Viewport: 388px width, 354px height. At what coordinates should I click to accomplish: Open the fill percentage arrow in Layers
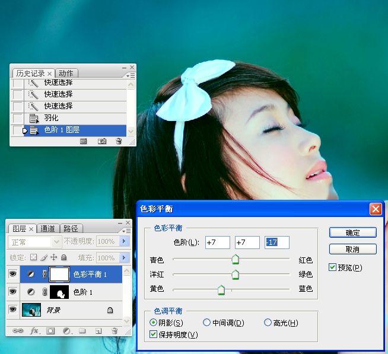(x=124, y=258)
